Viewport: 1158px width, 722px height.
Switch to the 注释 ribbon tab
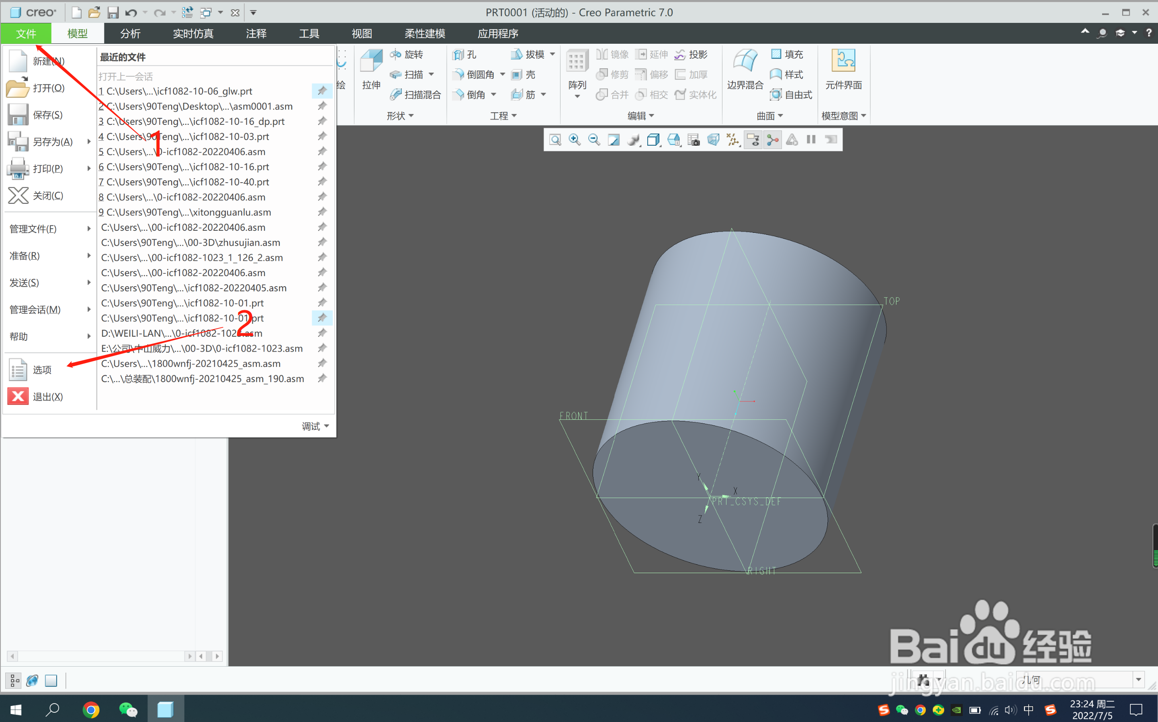256,33
